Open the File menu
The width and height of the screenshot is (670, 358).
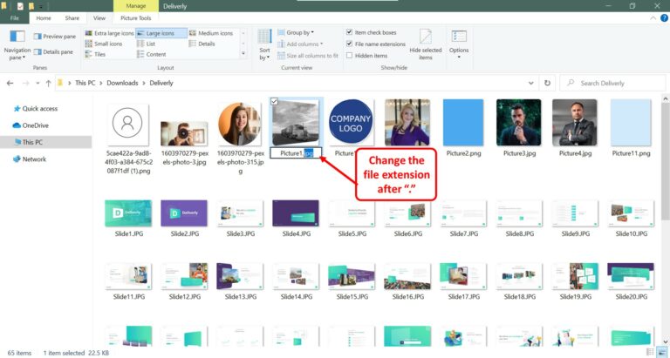(15, 18)
